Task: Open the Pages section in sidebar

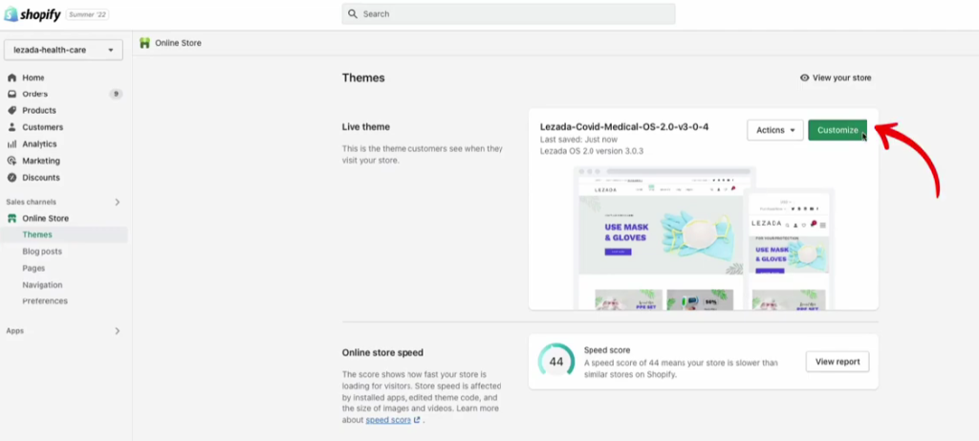Action: (x=33, y=268)
